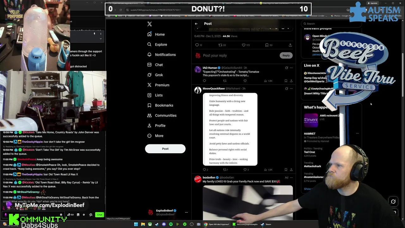Image resolution: width=405 pixels, height=228 pixels.
Task: Go to Home in X sidebar
Action: pos(156,35)
